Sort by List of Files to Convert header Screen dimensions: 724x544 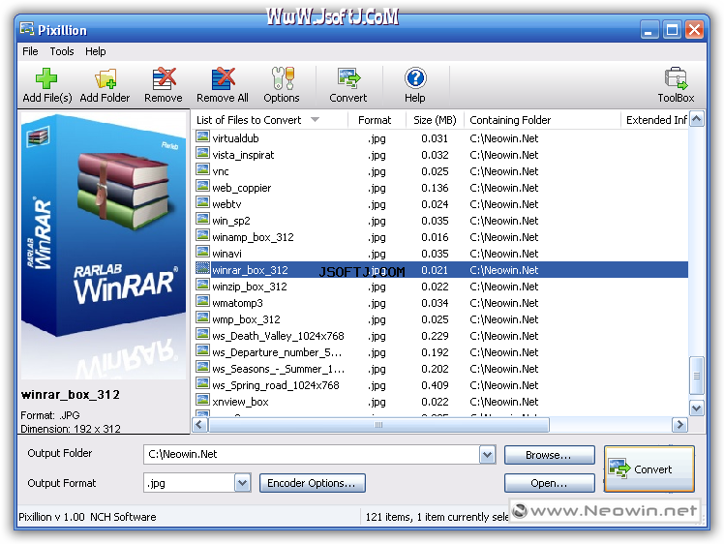tap(270, 120)
